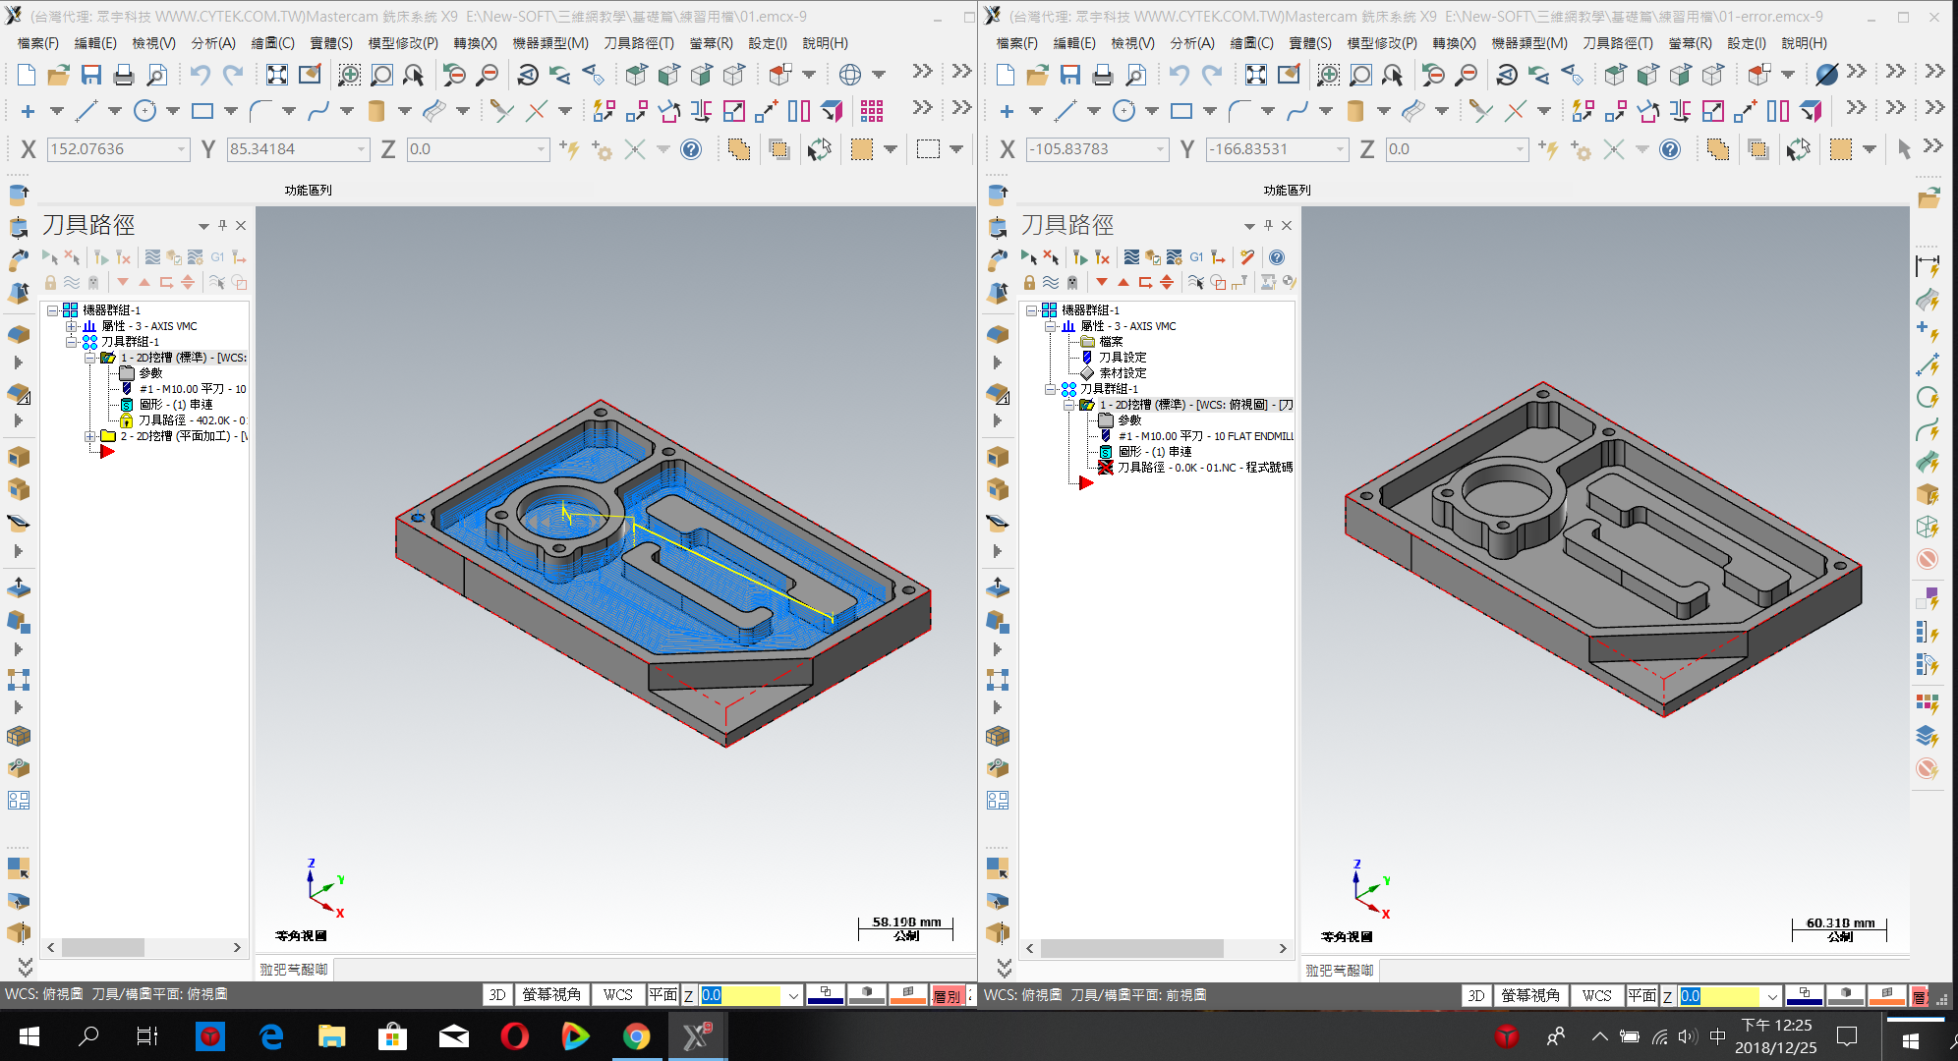Open Windows Start menu
Image resolution: width=1958 pixels, height=1061 pixels.
click(x=29, y=1036)
